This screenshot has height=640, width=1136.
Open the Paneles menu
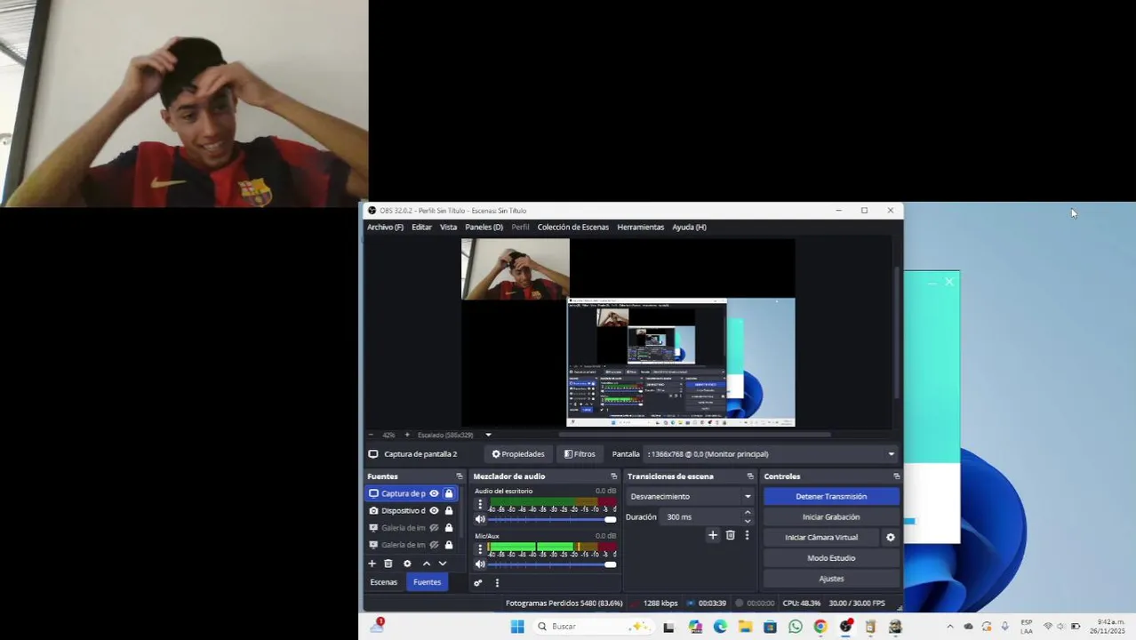point(484,227)
